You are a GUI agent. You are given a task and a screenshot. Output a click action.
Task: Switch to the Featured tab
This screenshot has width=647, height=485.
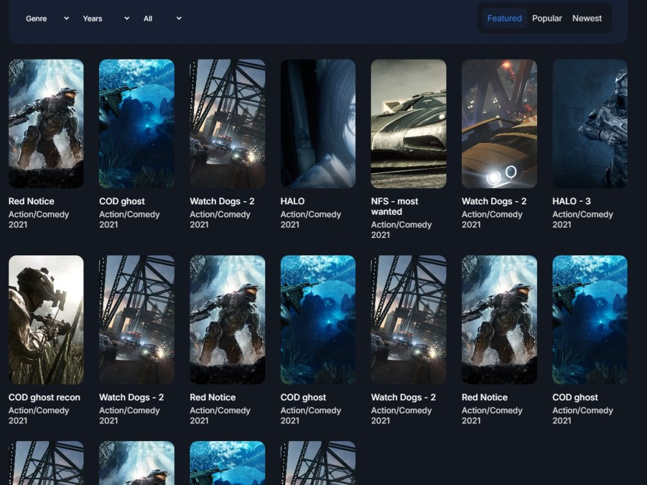504,19
